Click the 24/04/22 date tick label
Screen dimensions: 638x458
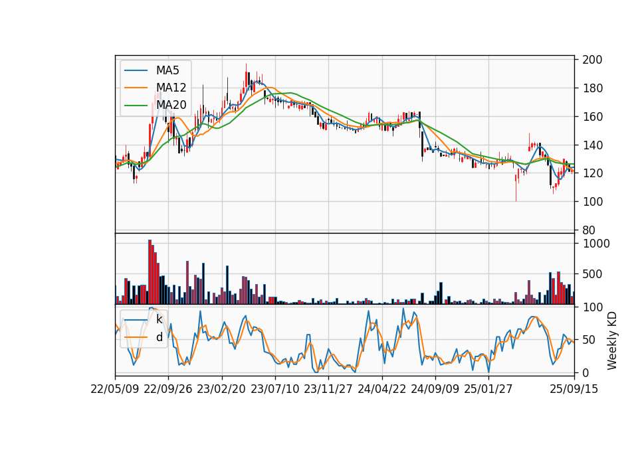point(381,389)
